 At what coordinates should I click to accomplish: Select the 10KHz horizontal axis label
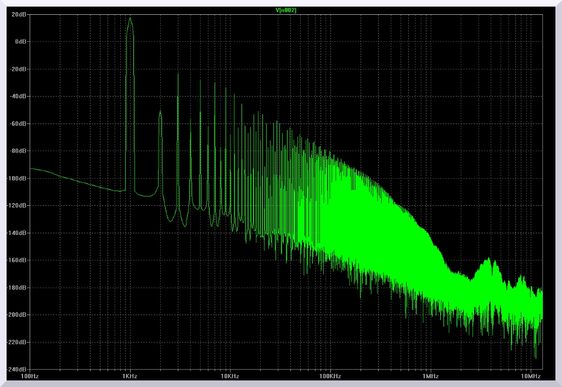tap(229, 377)
